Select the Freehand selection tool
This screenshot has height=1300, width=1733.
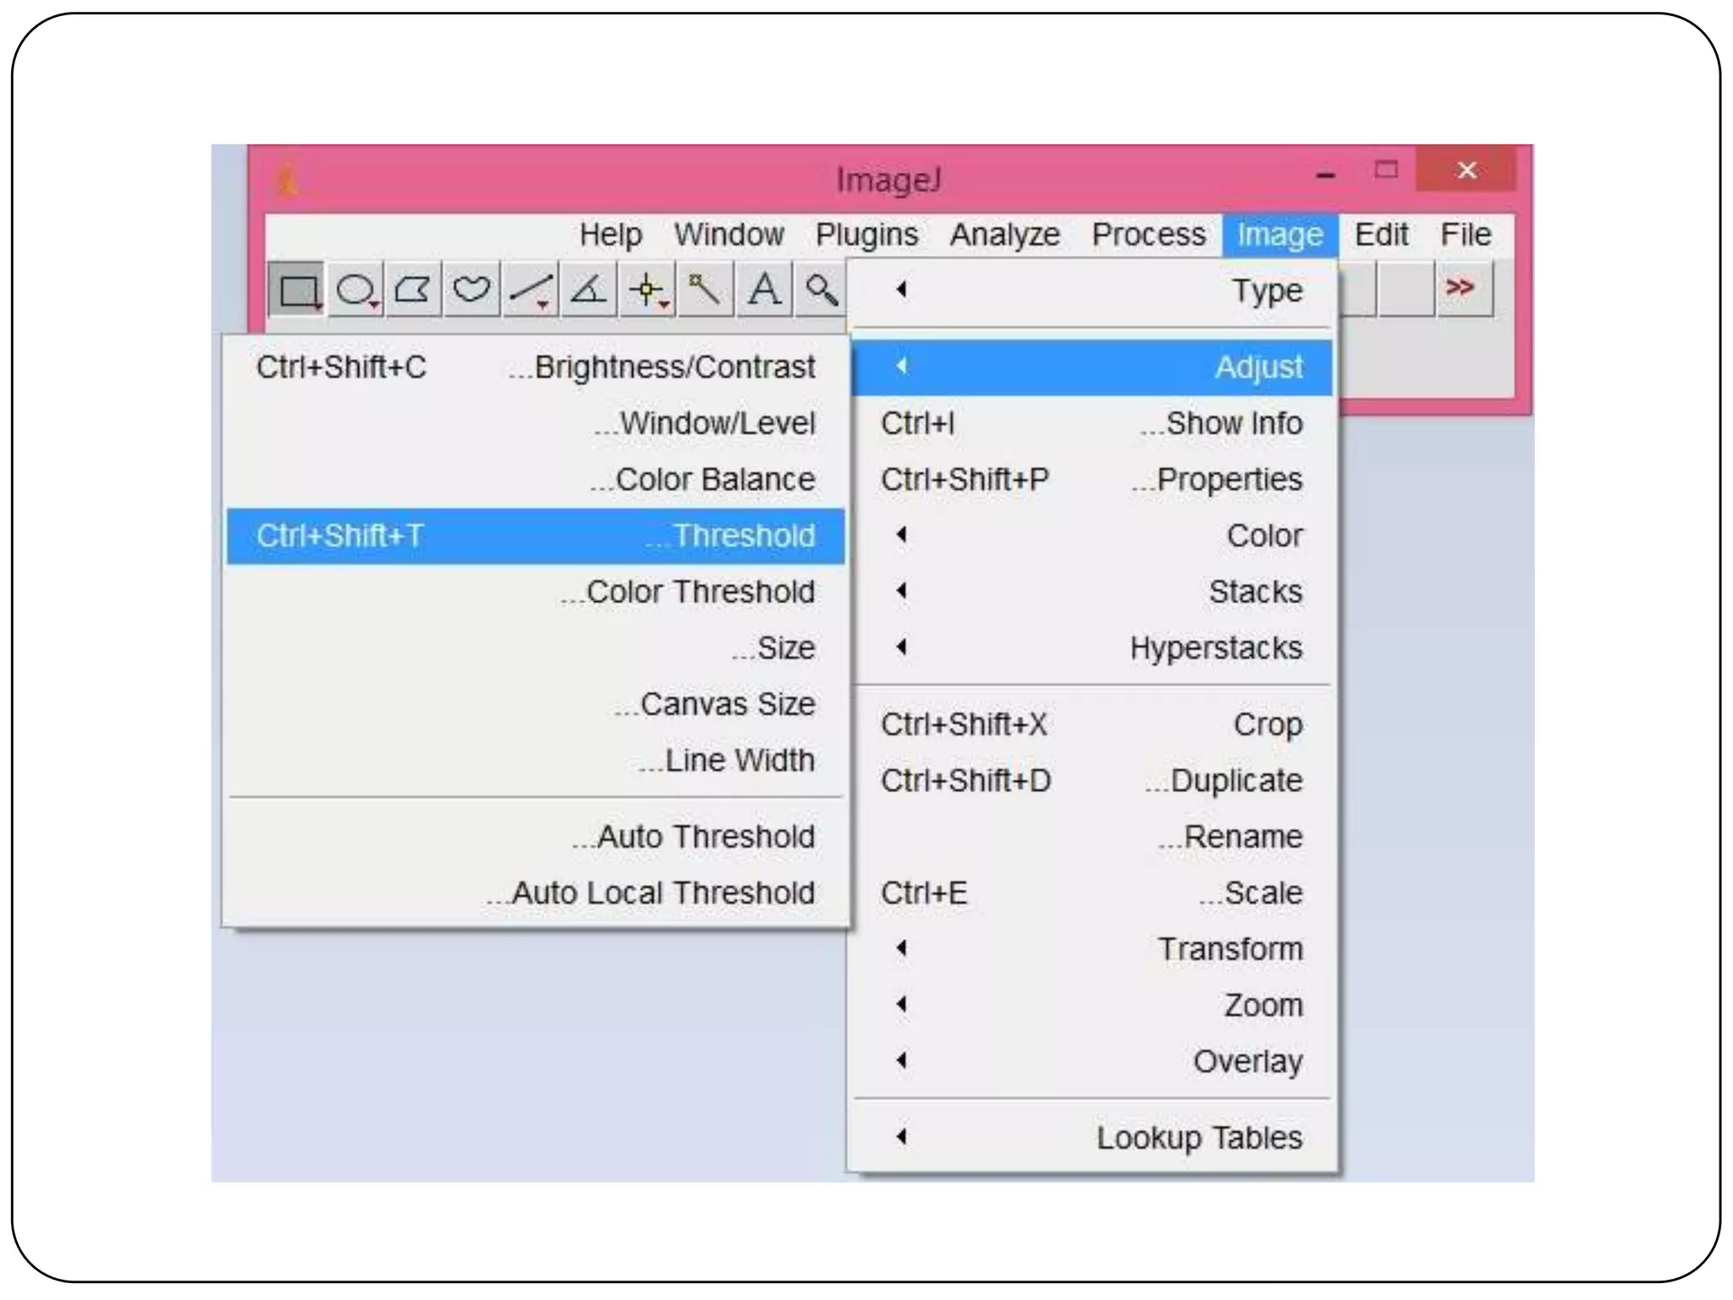(471, 290)
